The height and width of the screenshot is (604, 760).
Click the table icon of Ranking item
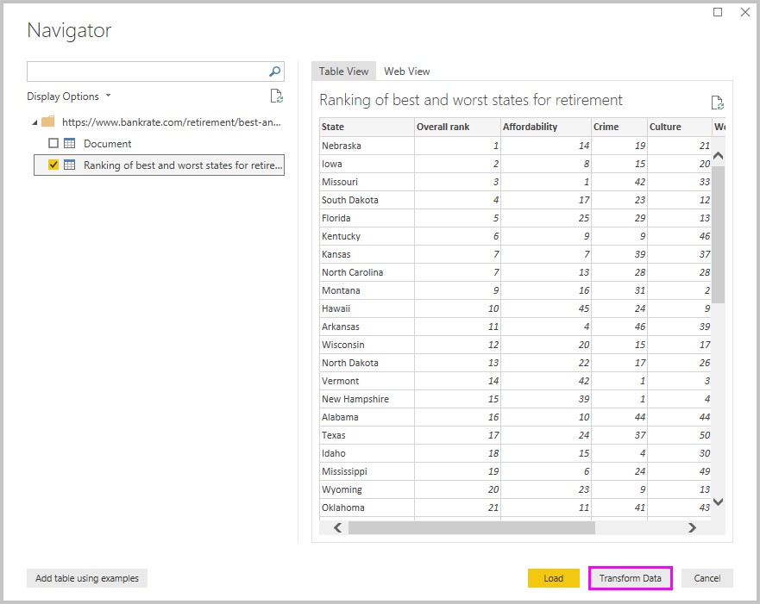[x=70, y=165]
